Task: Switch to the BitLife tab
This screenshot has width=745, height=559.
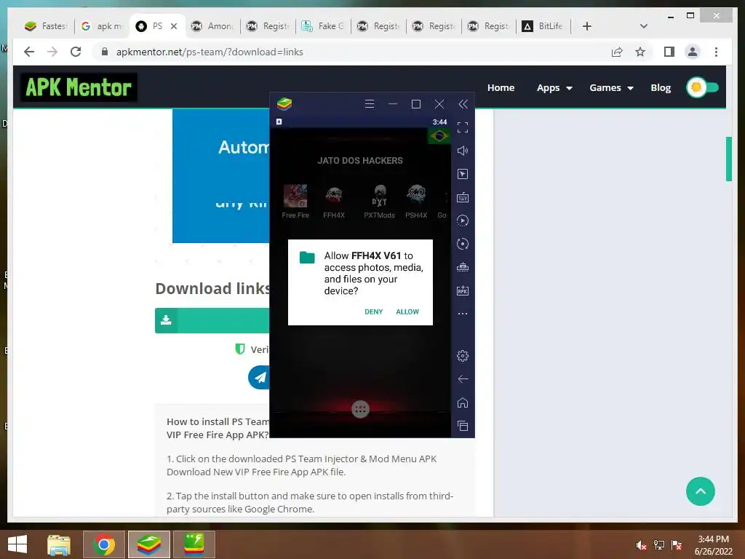Action: [544, 26]
